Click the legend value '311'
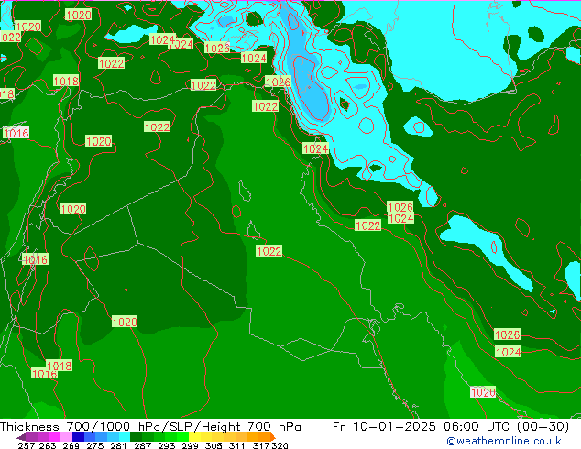581x449 pixels. click(237, 445)
